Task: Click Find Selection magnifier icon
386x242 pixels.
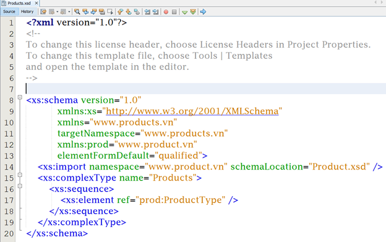Action: click(77, 12)
